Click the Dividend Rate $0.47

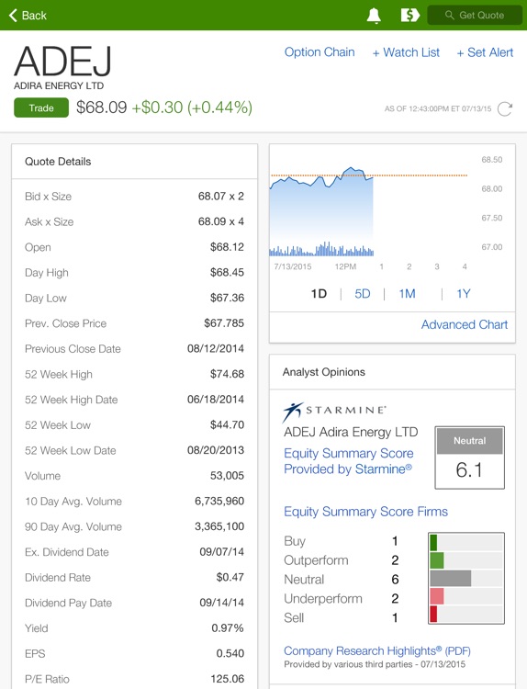230,578
